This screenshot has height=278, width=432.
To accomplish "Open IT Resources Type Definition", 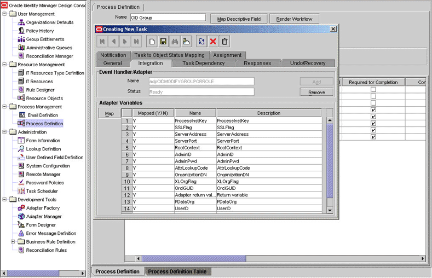I will 55,73.
